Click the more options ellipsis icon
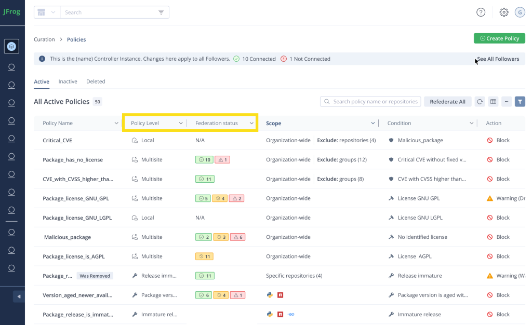 coord(506,102)
